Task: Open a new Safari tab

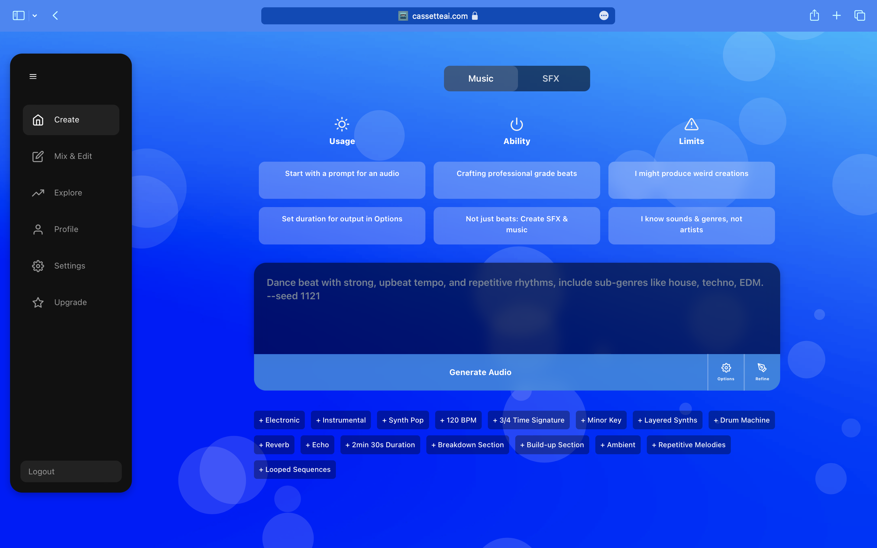Action: coord(836,16)
